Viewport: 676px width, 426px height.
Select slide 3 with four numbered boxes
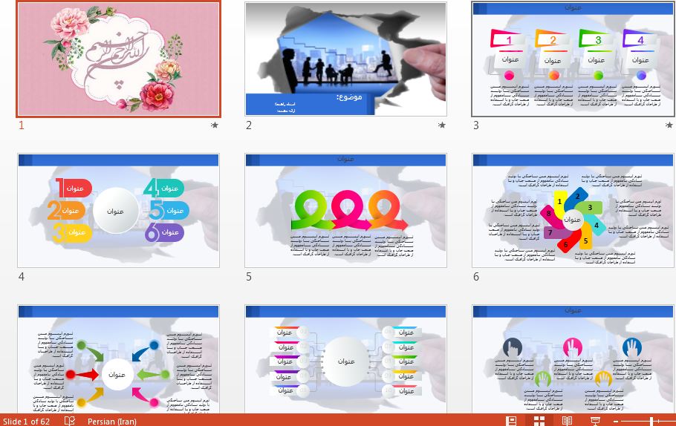(x=573, y=59)
